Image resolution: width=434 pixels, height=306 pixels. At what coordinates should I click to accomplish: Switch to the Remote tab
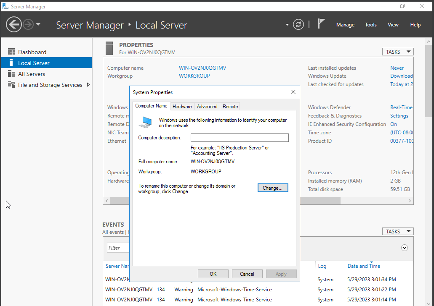click(x=230, y=107)
